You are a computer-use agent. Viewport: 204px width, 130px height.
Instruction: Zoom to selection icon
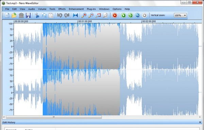98,15
